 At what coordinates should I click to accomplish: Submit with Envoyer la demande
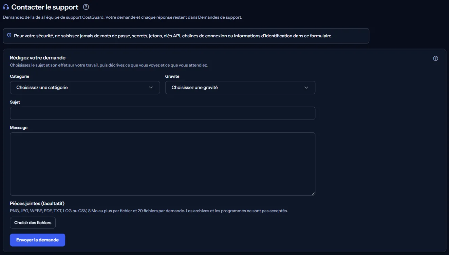(x=37, y=240)
